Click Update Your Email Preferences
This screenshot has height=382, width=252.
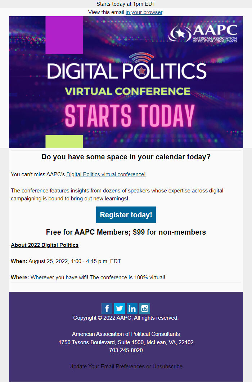click(x=107, y=367)
